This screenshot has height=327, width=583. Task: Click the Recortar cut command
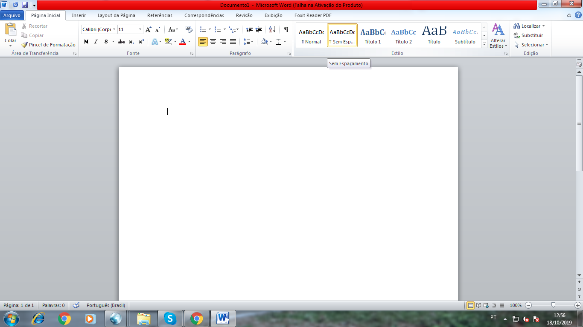[x=35, y=26]
